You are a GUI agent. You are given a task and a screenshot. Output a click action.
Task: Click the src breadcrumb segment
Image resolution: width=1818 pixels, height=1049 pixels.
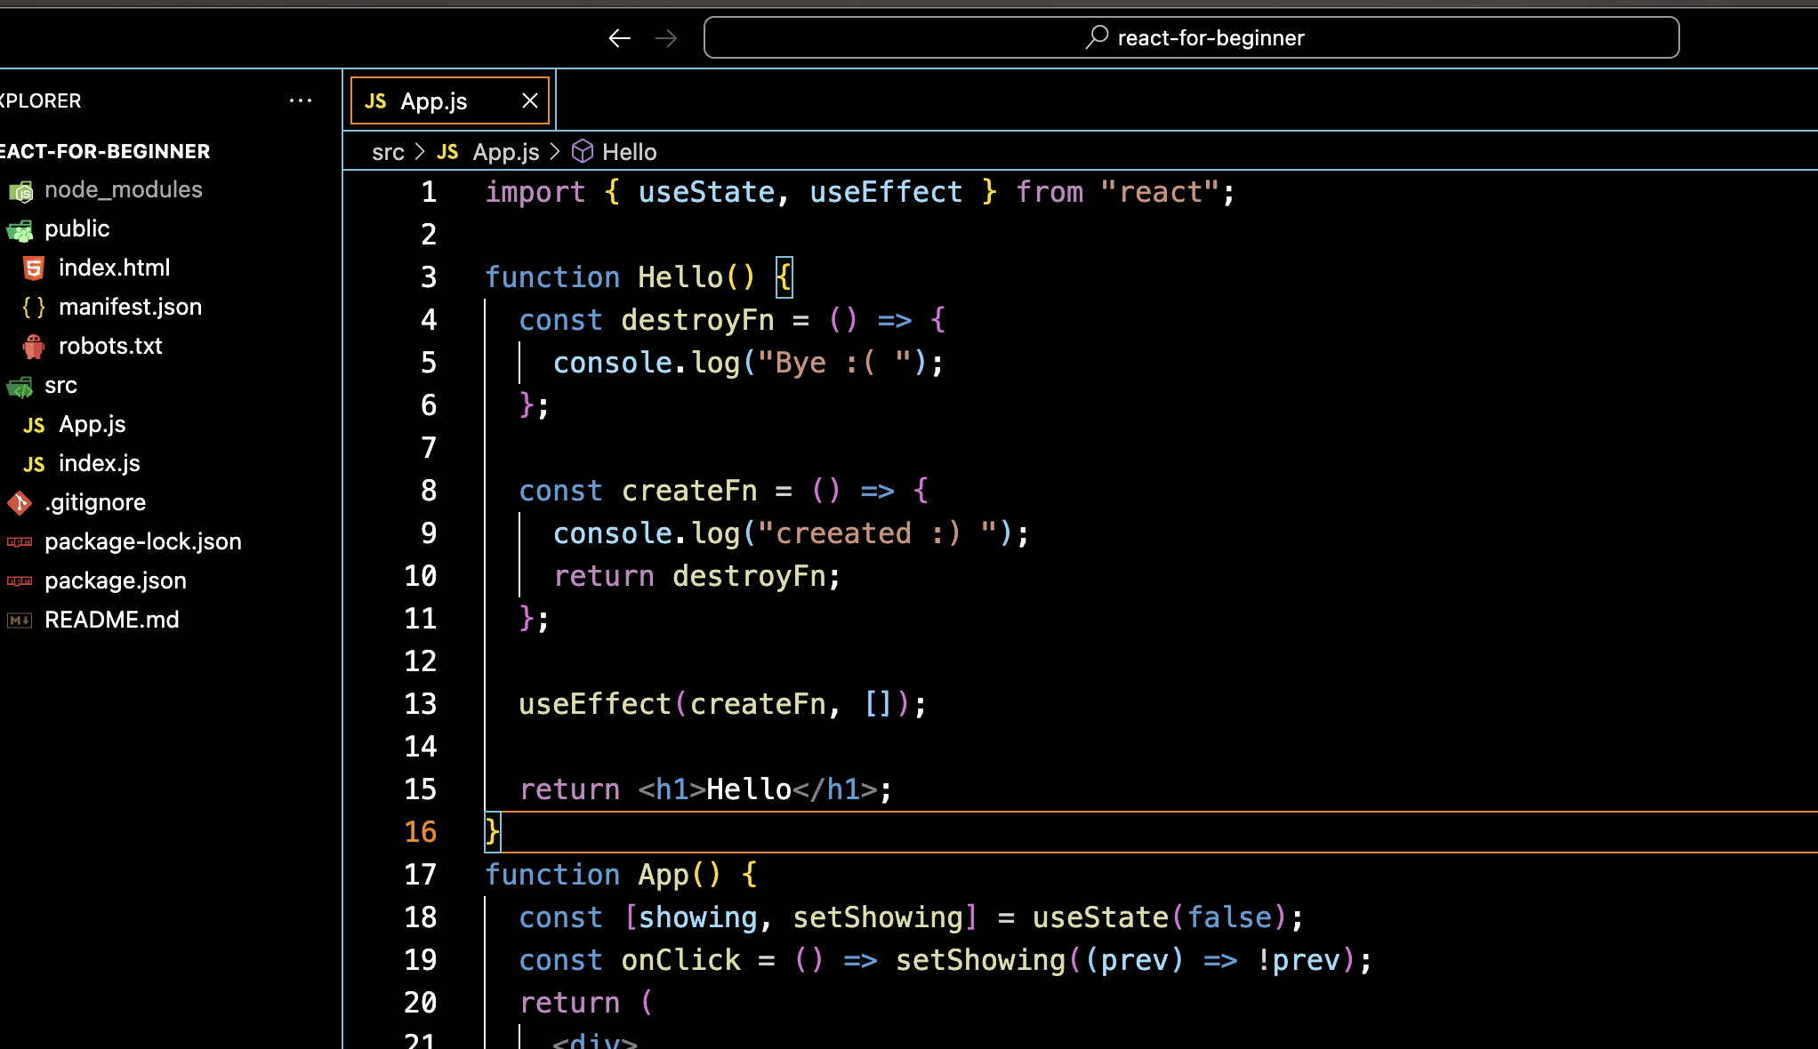[388, 152]
